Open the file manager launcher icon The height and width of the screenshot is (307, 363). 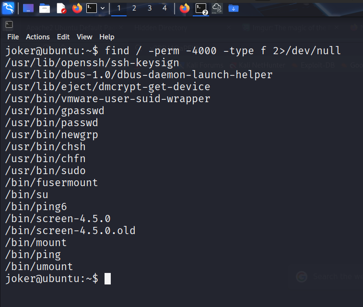(45, 8)
